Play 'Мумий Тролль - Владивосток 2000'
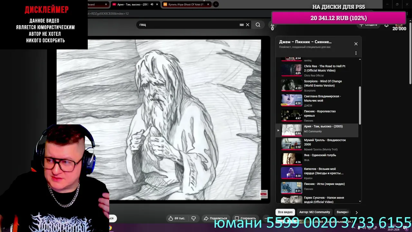 325,142
